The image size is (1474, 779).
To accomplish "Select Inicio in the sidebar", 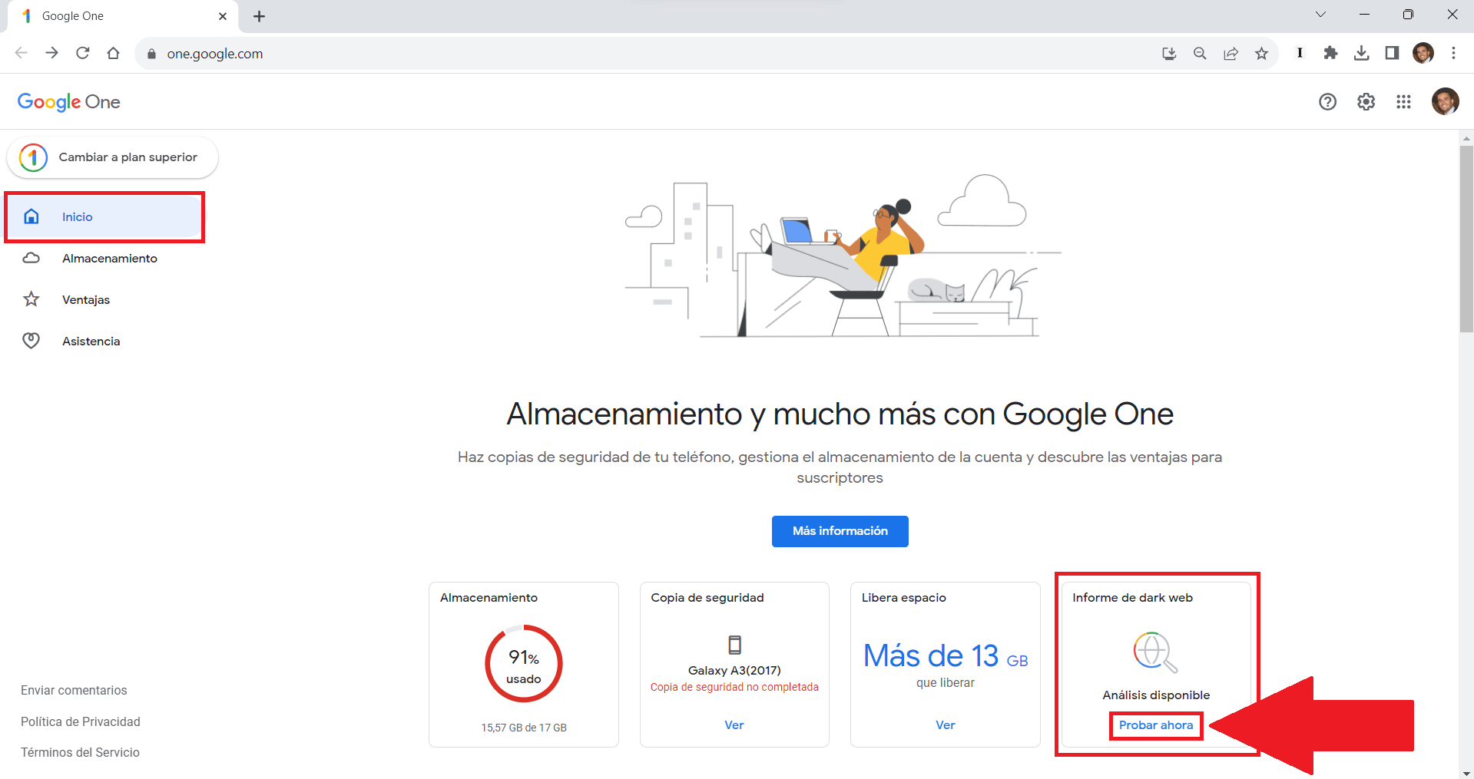I will click(104, 216).
